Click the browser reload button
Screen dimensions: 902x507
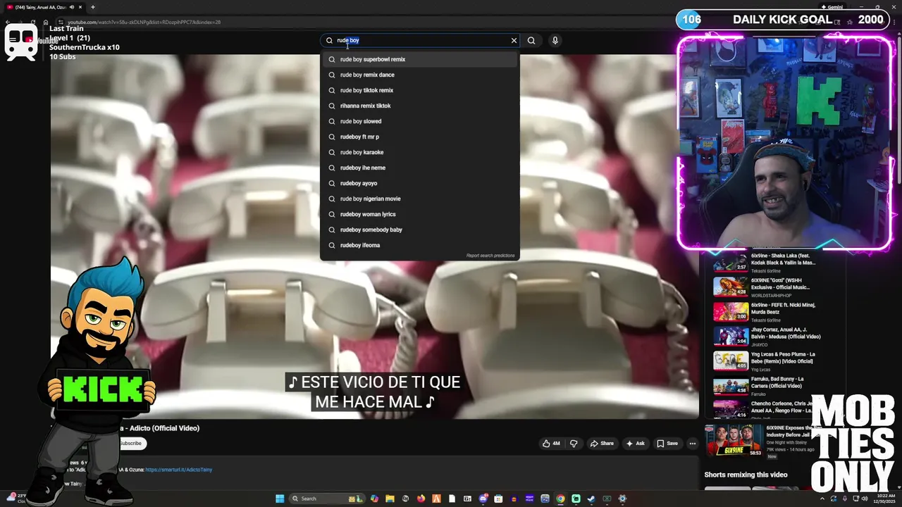[33, 22]
